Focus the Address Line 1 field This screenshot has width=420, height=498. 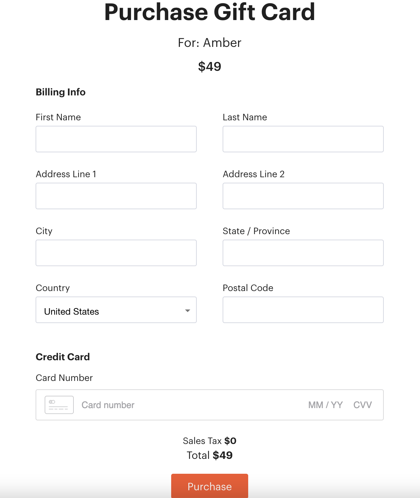click(116, 196)
